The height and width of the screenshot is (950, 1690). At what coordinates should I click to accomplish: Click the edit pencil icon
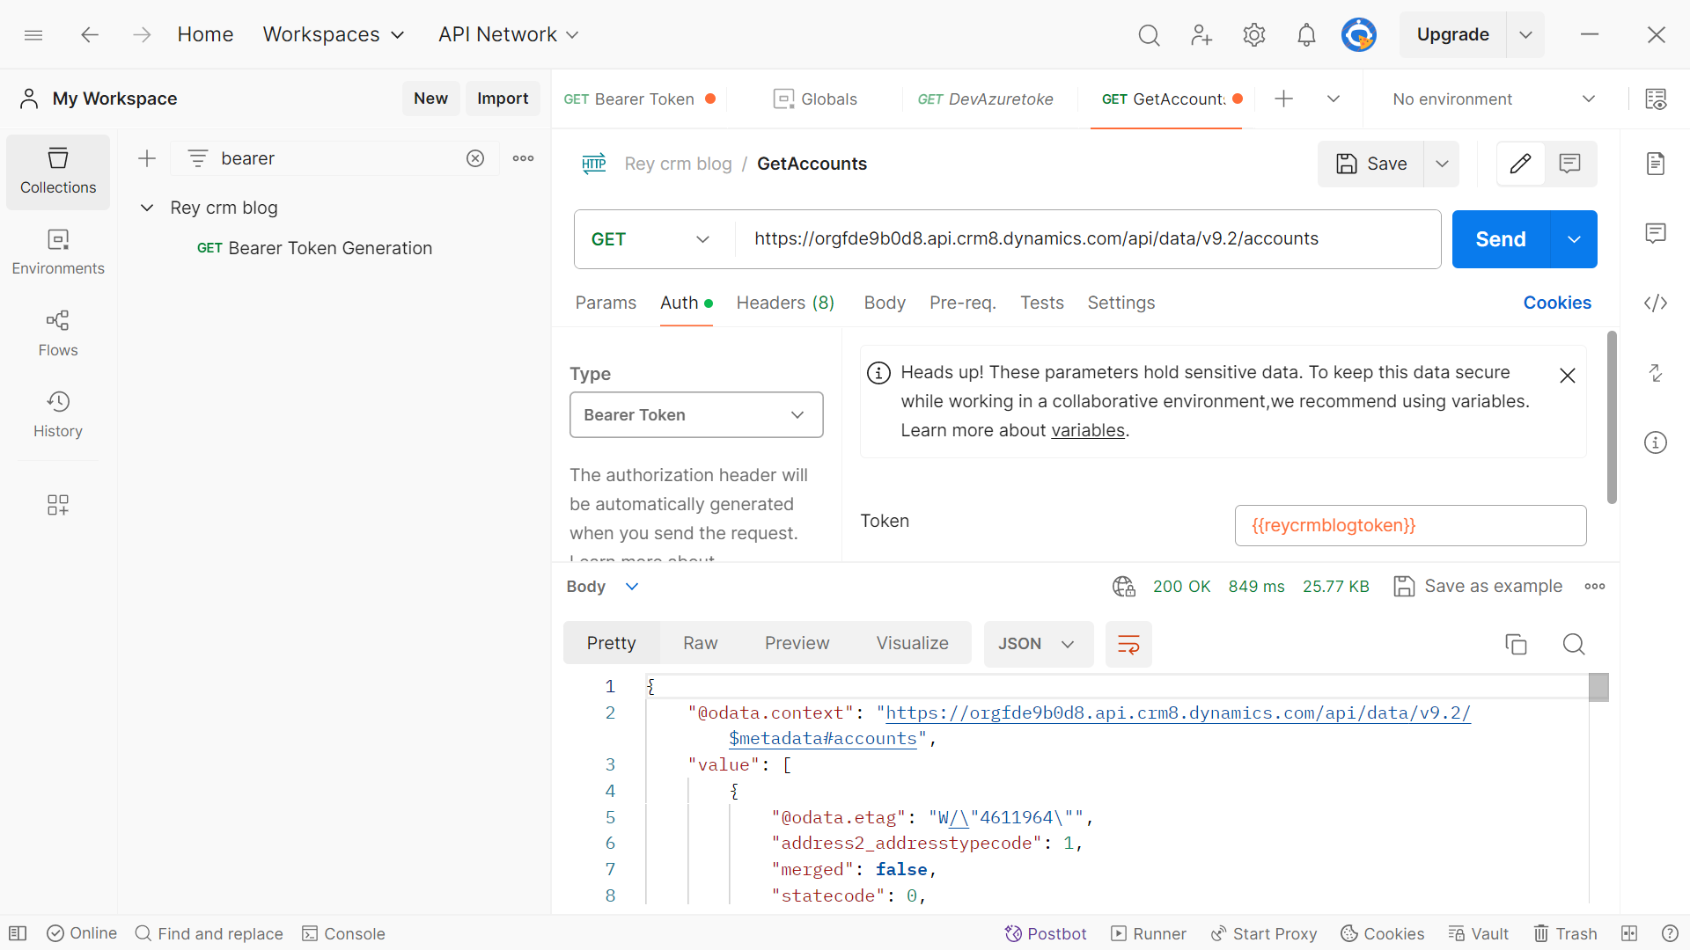tap(1520, 164)
